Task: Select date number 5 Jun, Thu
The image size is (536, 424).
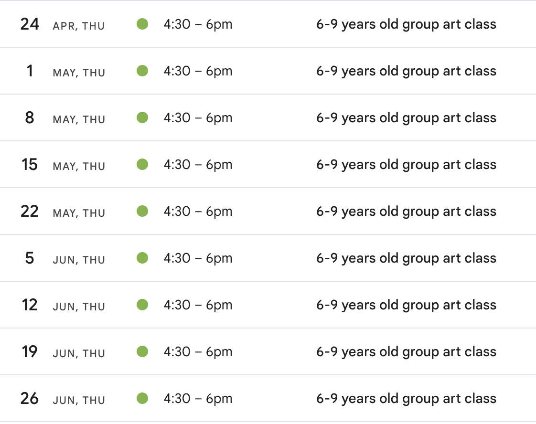Action: (x=30, y=258)
